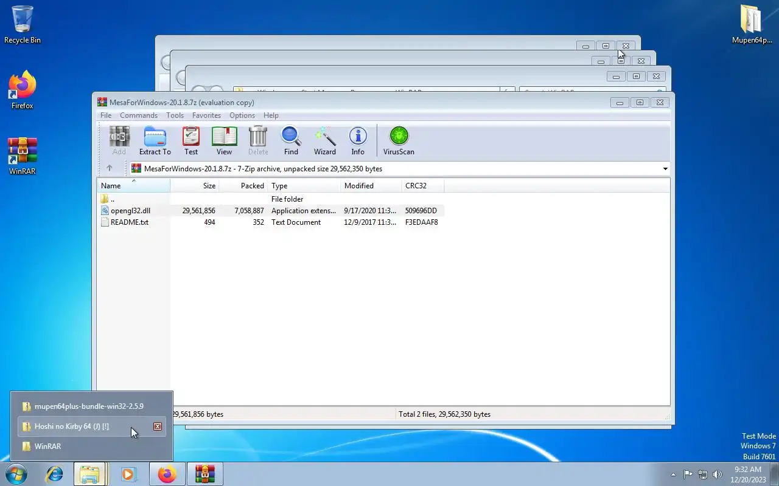779x486 pixels.
Task: Click the volume speaker tray icon
Action: point(718,474)
